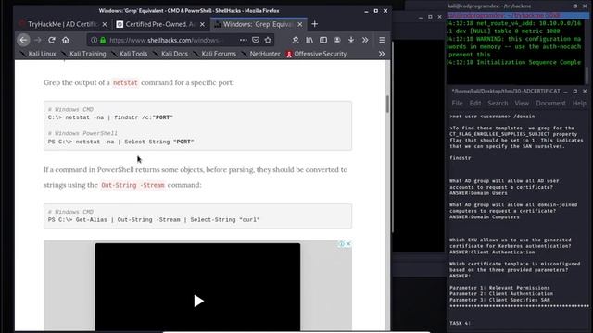This screenshot has height=333, width=593.
Task: Play the embedded ad video
Action: 198,301
